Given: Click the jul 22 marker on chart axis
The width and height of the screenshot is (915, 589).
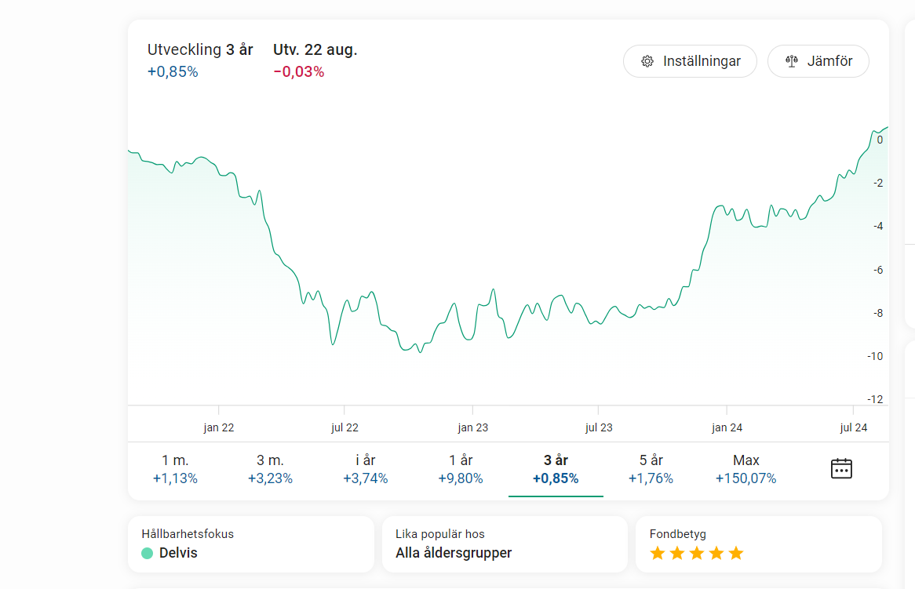Looking at the screenshot, I should point(344,427).
